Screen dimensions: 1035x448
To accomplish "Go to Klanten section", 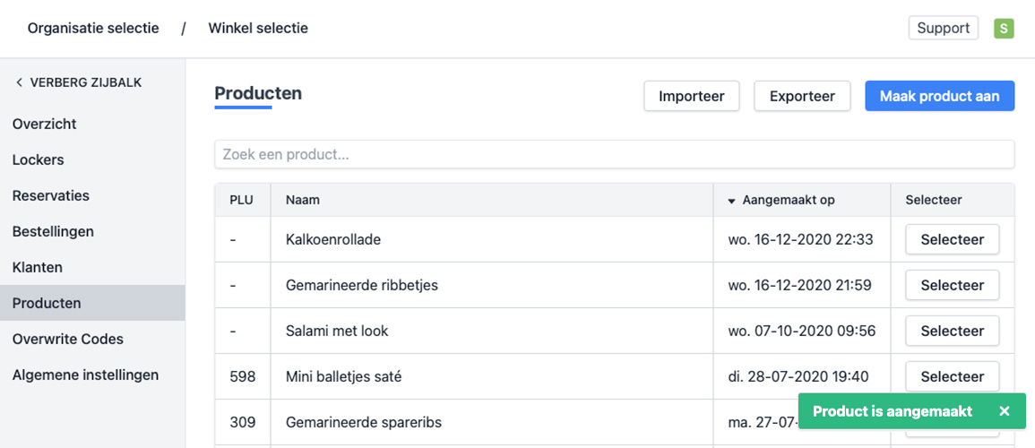I will pyautogui.click(x=38, y=267).
